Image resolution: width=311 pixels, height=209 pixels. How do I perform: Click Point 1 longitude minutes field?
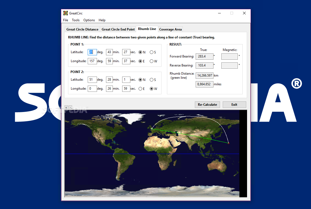point(109,61)
